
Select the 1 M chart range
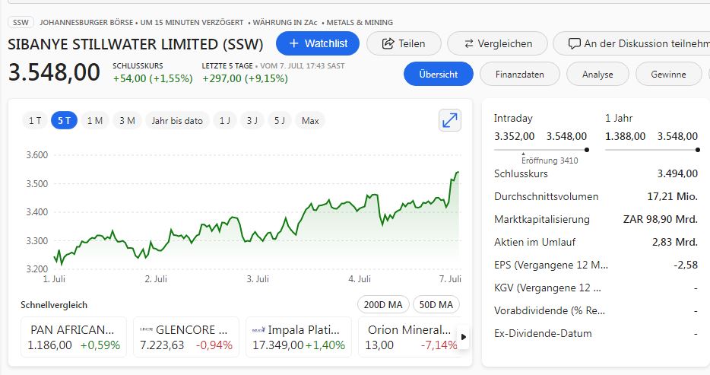[94, 120]
